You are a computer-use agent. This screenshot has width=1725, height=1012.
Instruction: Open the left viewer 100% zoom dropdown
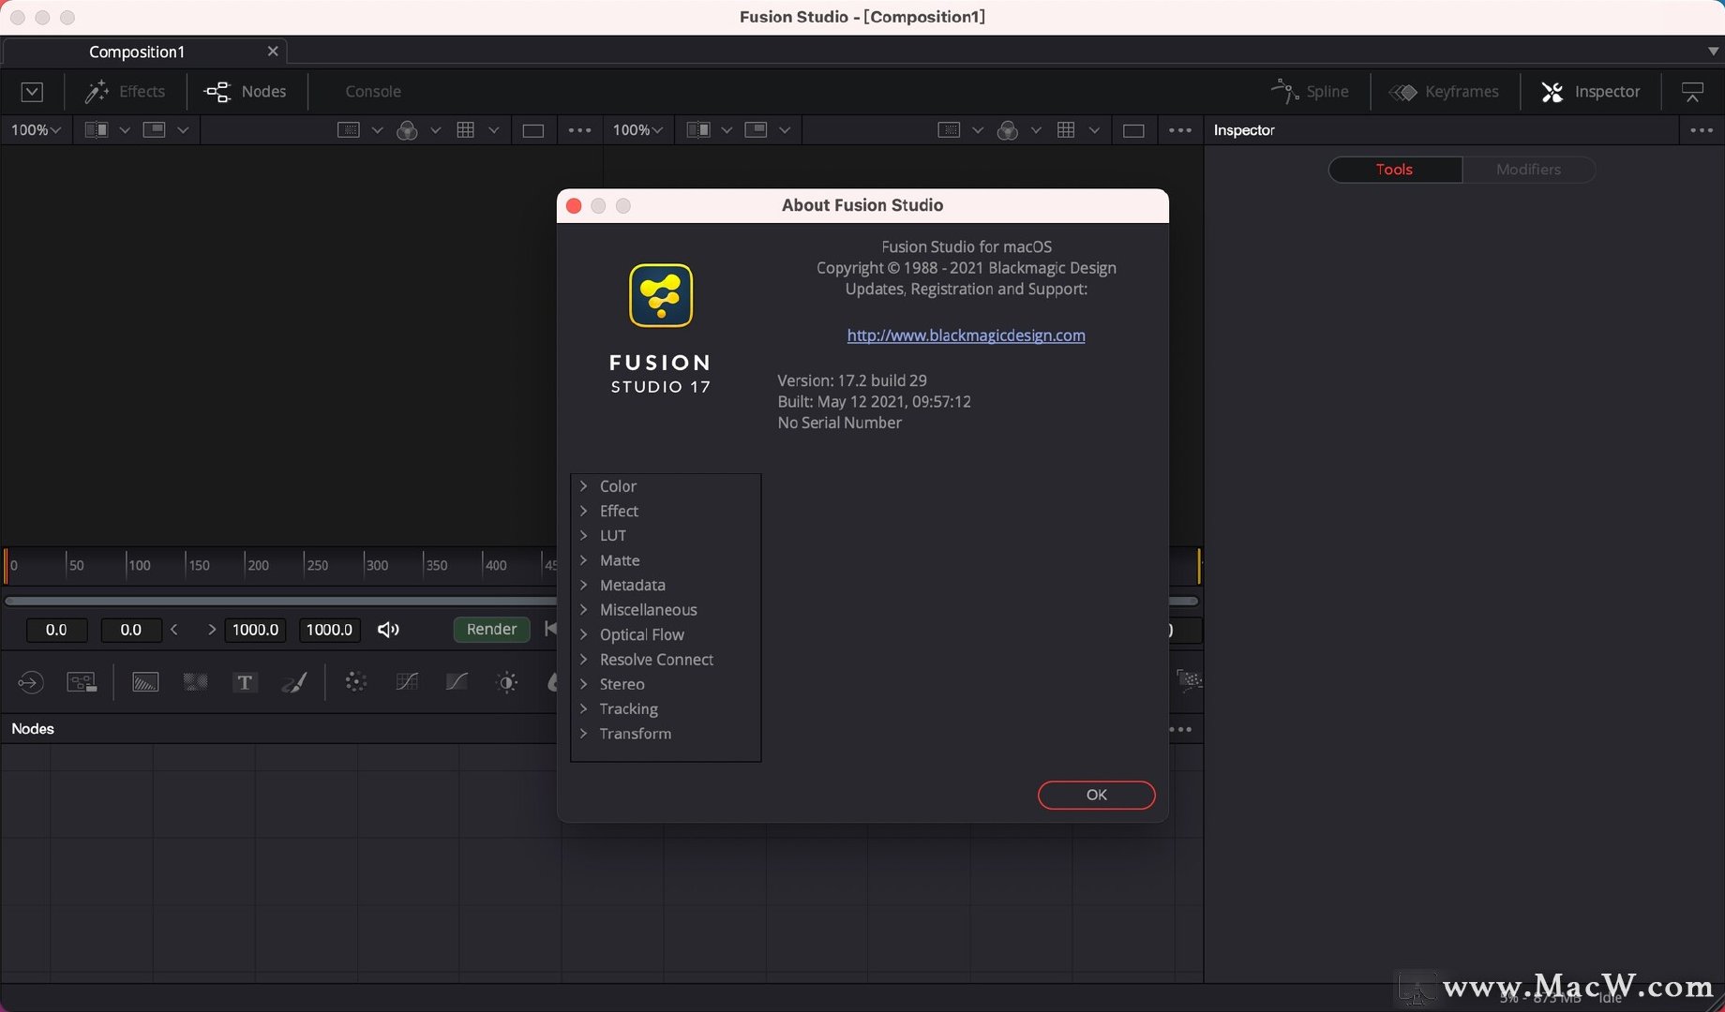[x=36, y=130]
